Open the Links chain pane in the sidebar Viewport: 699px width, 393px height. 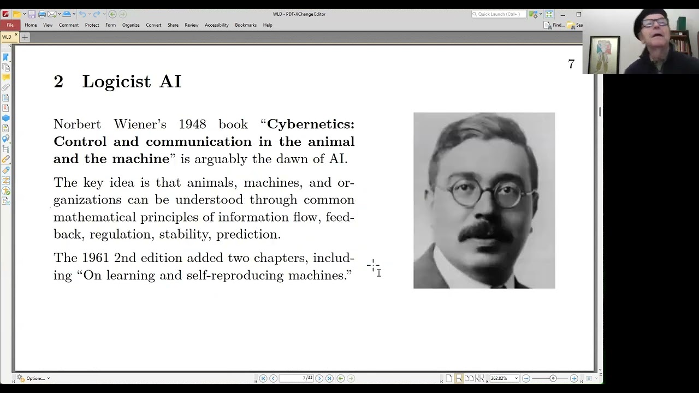pos(5,159)
